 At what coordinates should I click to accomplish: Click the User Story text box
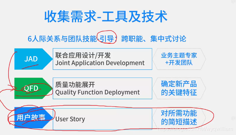click(x=103, y=119)
